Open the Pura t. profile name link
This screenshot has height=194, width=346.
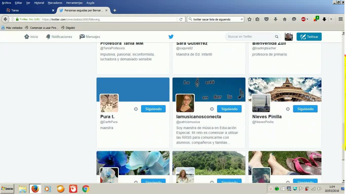click(107, 117)
